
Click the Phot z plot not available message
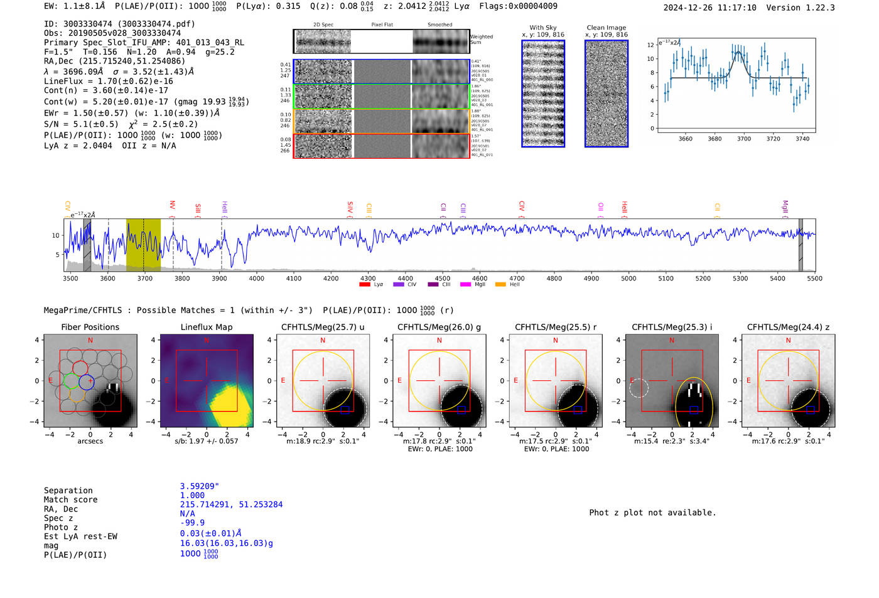tap(652, 513)
